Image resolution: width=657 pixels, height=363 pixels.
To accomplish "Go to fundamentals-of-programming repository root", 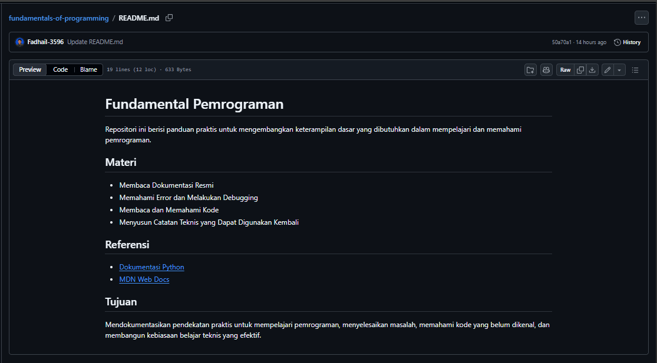I will (x=59, y=18).
